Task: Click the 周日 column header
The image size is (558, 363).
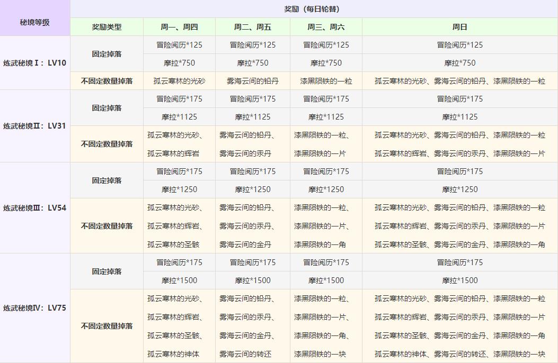Action: point(459,27)
